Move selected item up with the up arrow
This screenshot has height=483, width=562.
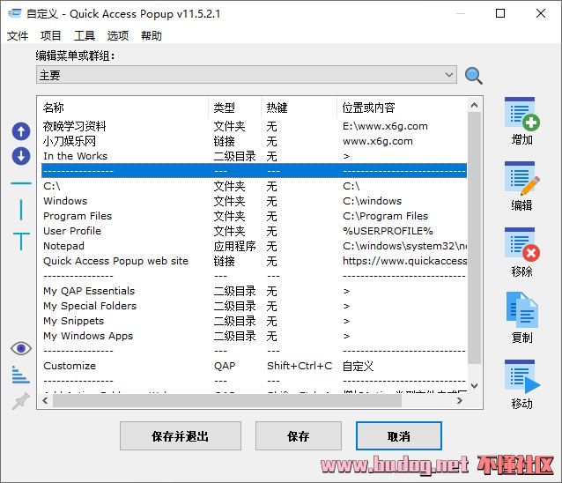click(x=20, y=132)
